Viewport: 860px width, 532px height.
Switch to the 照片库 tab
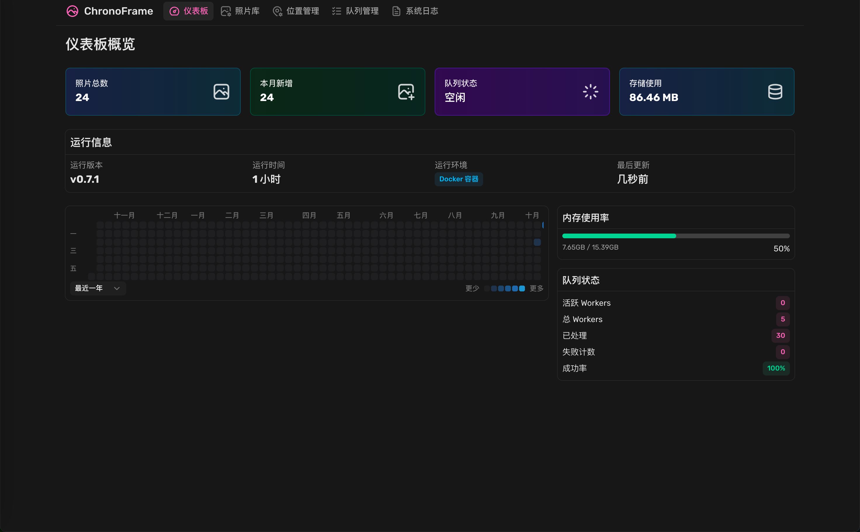pyautogui.click(x=247, y=11)
